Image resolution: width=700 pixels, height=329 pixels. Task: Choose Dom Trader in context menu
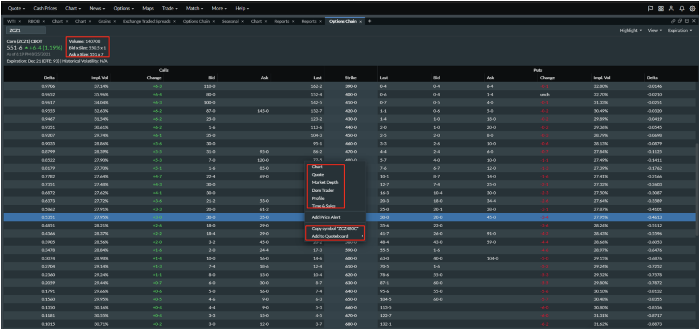[323, 190]
